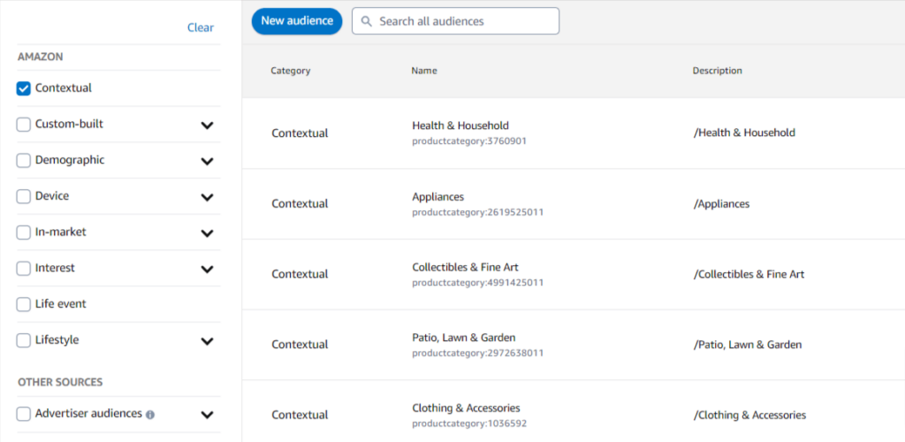The width and height of the screenshot is (905, 442).
Task: Click the search magnifier icon
Action: [365, 21]
